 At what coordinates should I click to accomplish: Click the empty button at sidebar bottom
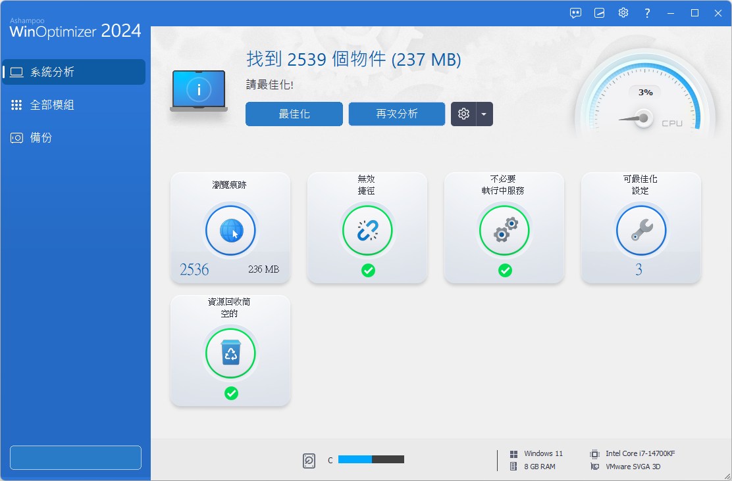[x=76, y=458]
